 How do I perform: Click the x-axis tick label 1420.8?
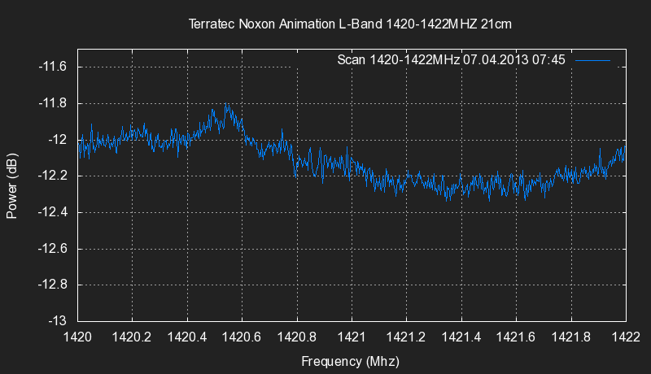[297, 337]
